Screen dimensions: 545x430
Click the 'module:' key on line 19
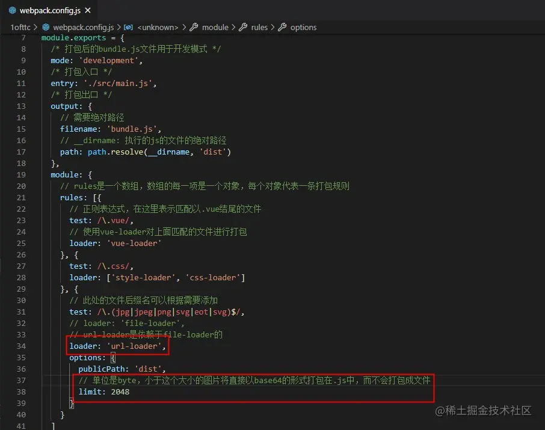pos(67,174)
